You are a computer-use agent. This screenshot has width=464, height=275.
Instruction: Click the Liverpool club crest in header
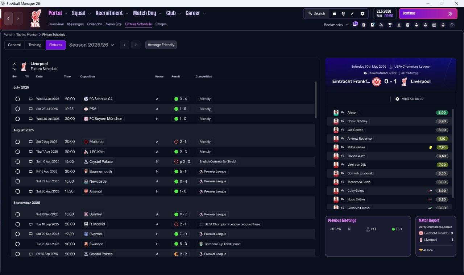click(x=36, y=18)
